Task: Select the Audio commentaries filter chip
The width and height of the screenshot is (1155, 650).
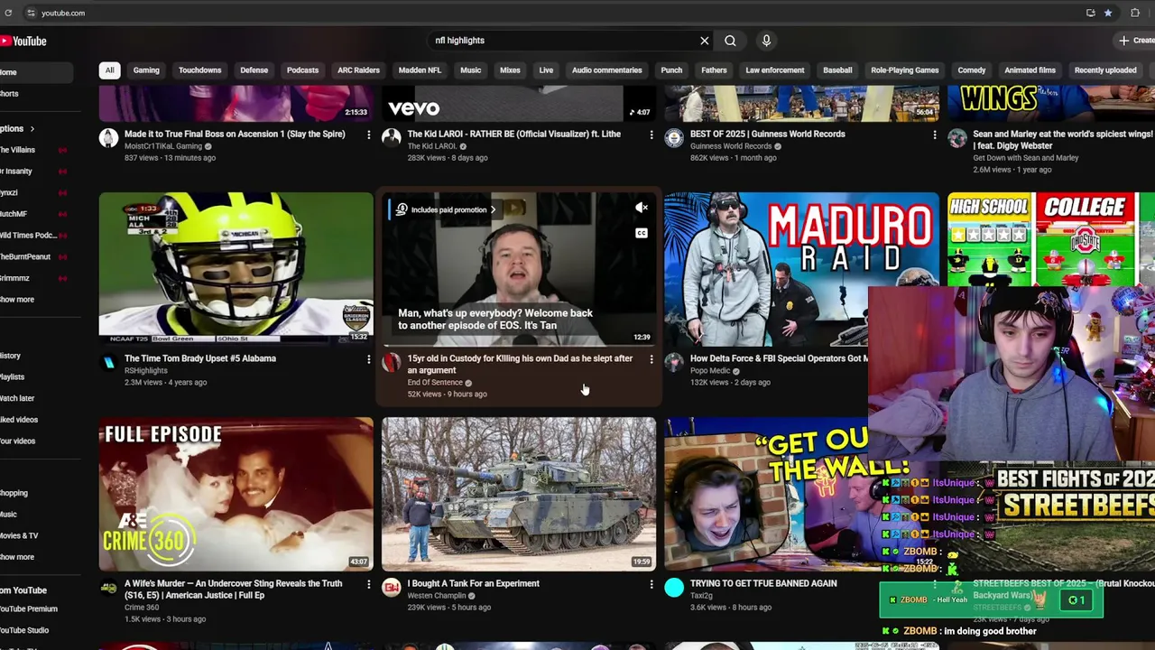Action: tap(606, 70)
